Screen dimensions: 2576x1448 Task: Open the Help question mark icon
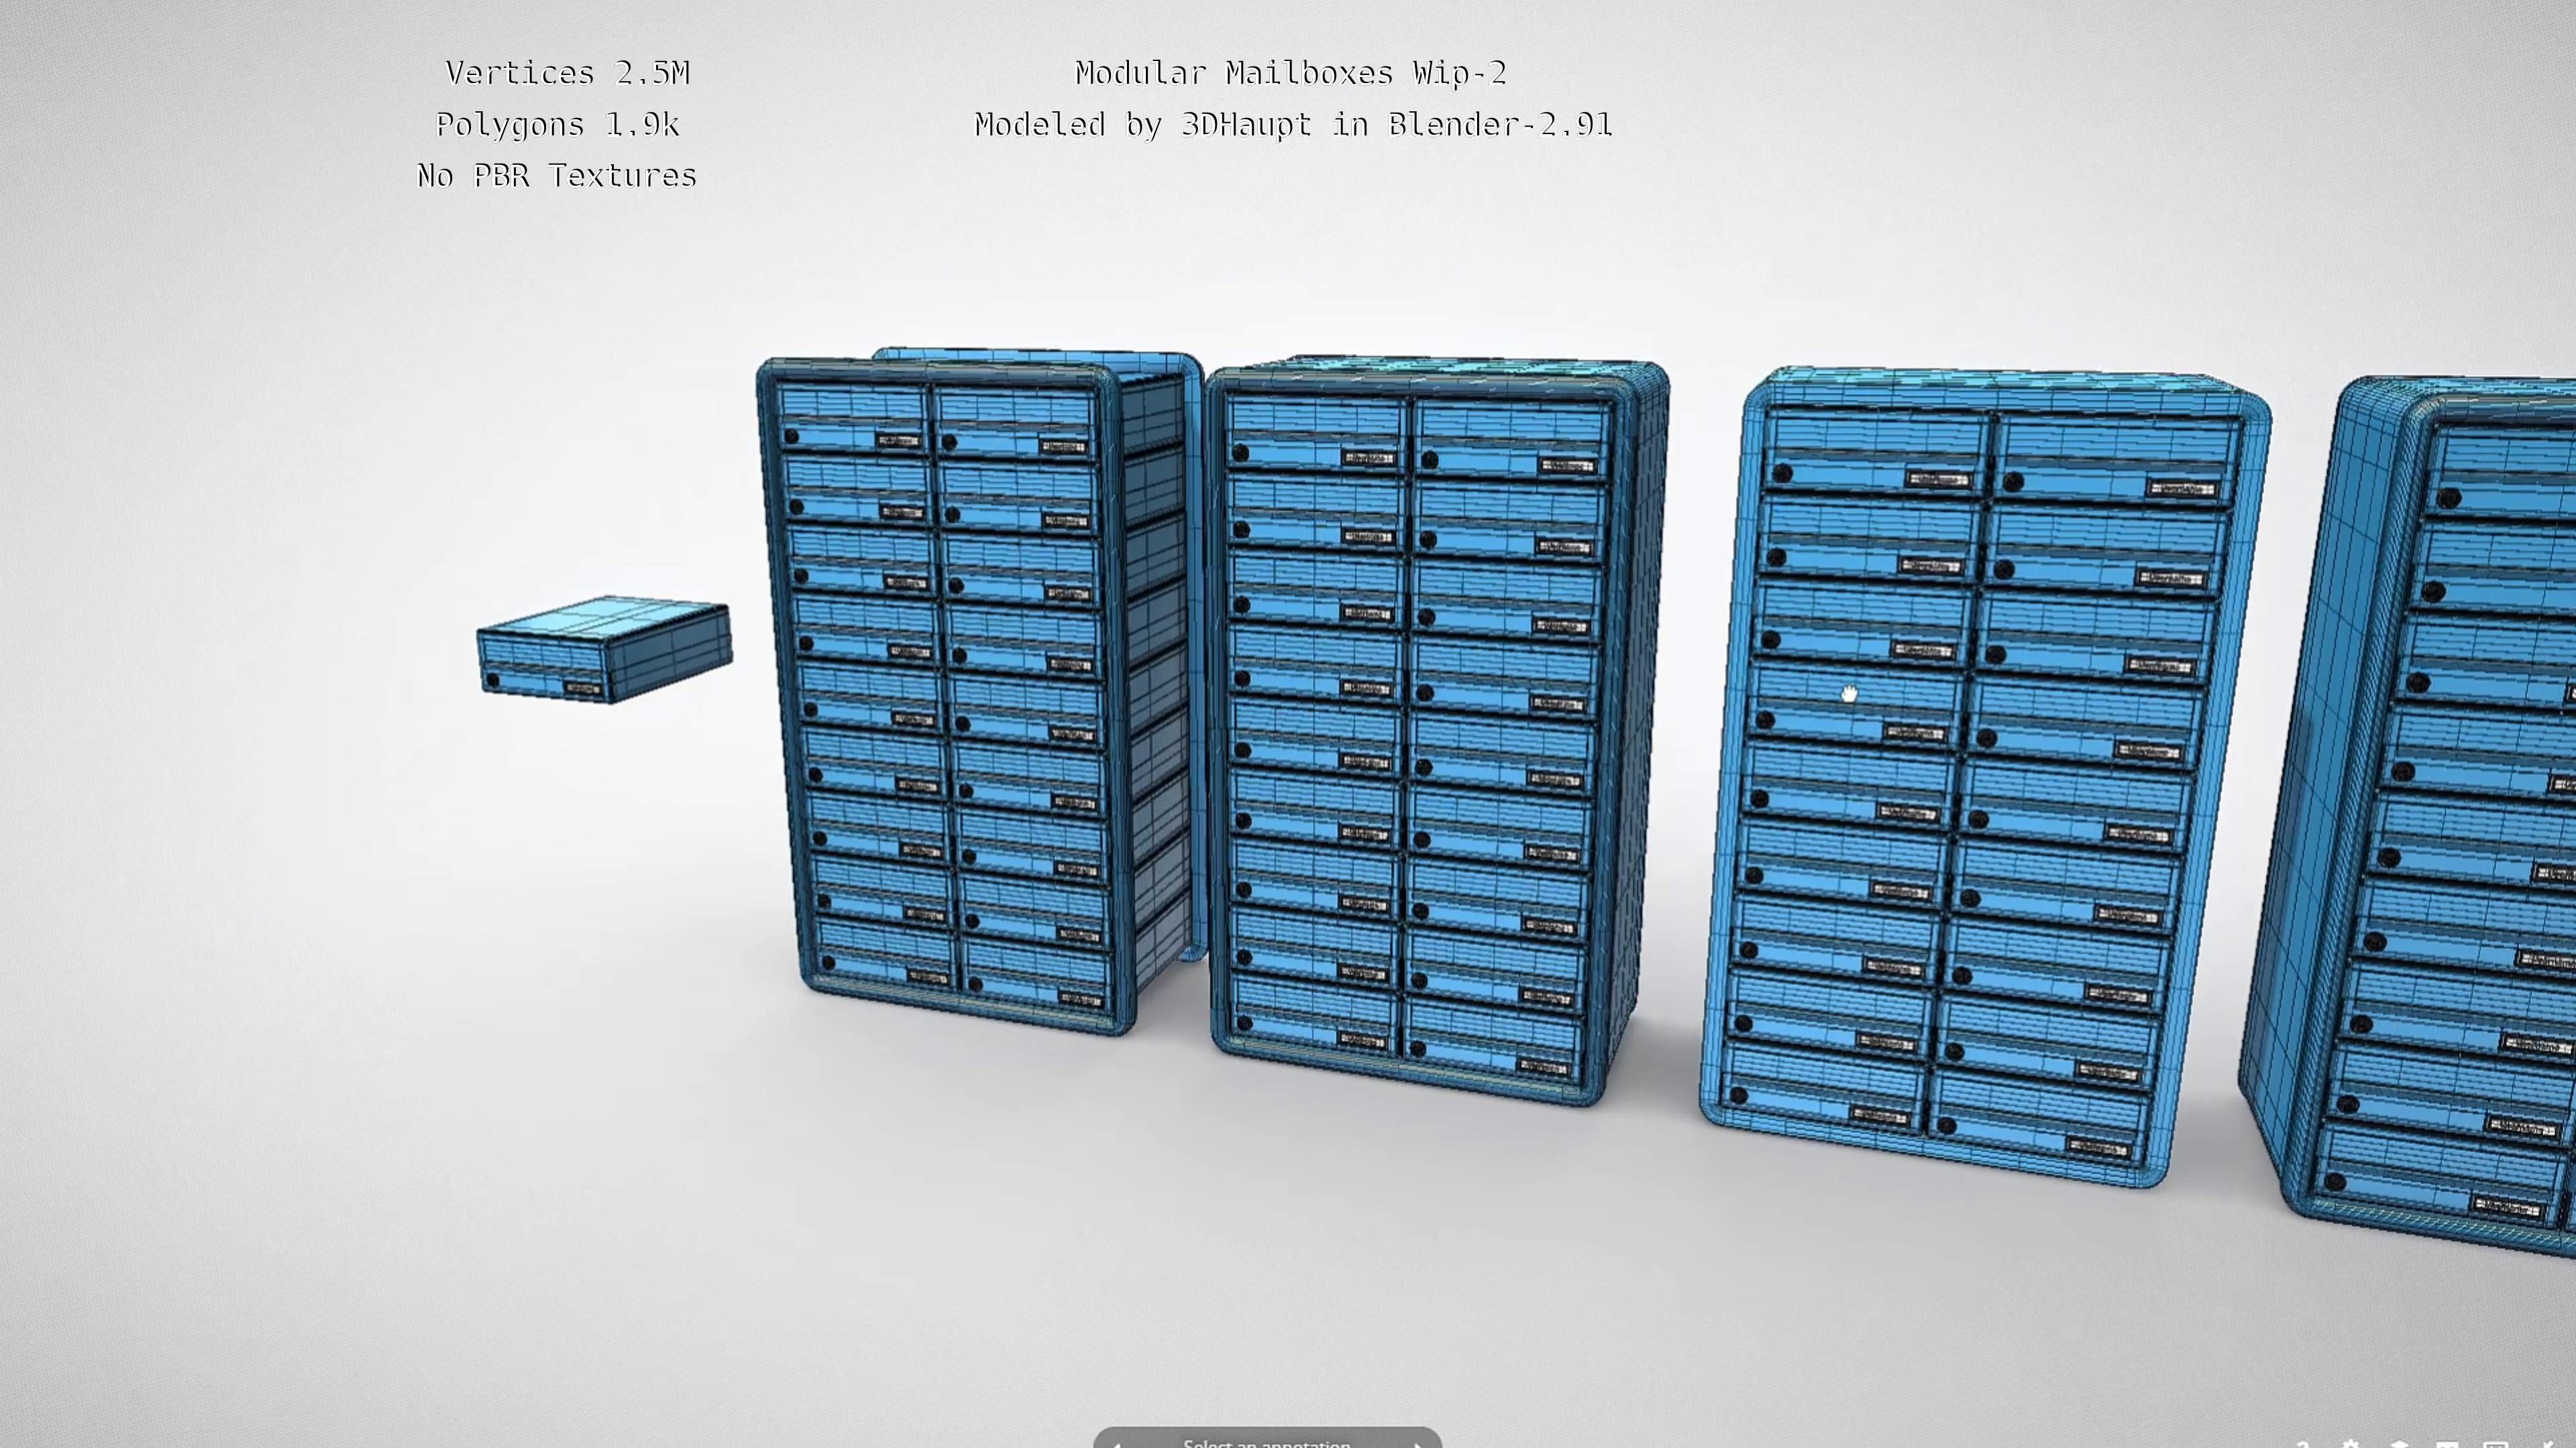(2304, 1445)
